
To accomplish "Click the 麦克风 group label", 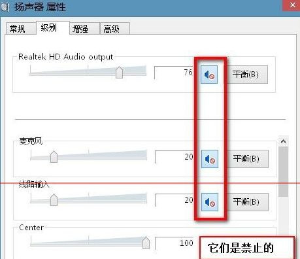I will coord(31,141).
